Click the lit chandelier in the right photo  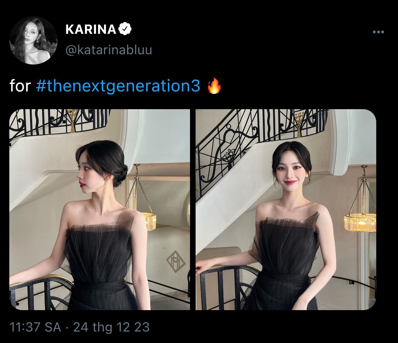pos(360,222)
